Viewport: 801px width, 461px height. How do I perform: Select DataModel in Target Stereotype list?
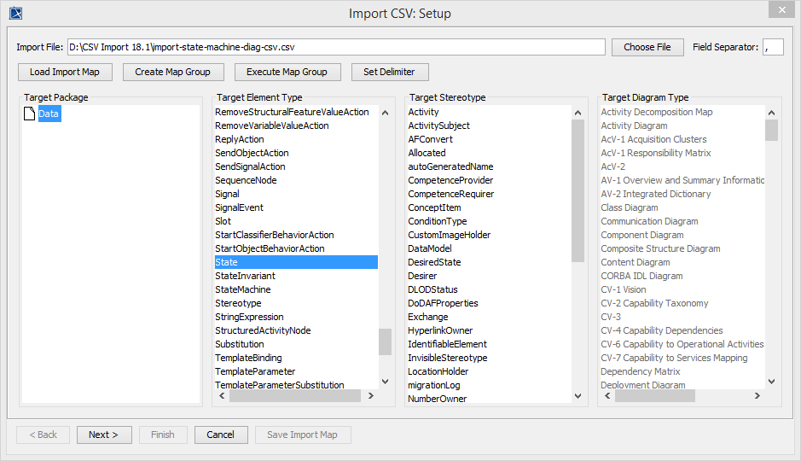[x=430, y=248]
